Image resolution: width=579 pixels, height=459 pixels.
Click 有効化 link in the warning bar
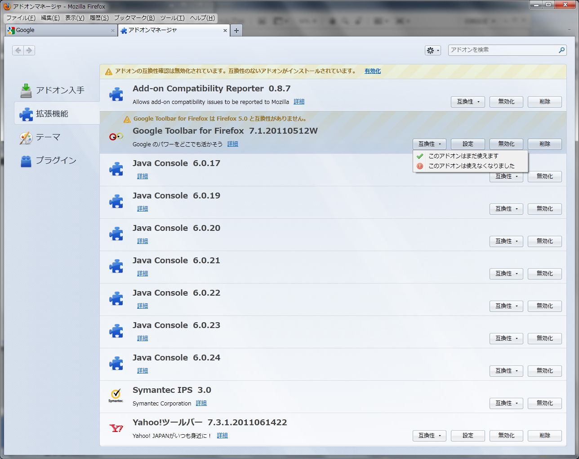click(x=372, y=71)
